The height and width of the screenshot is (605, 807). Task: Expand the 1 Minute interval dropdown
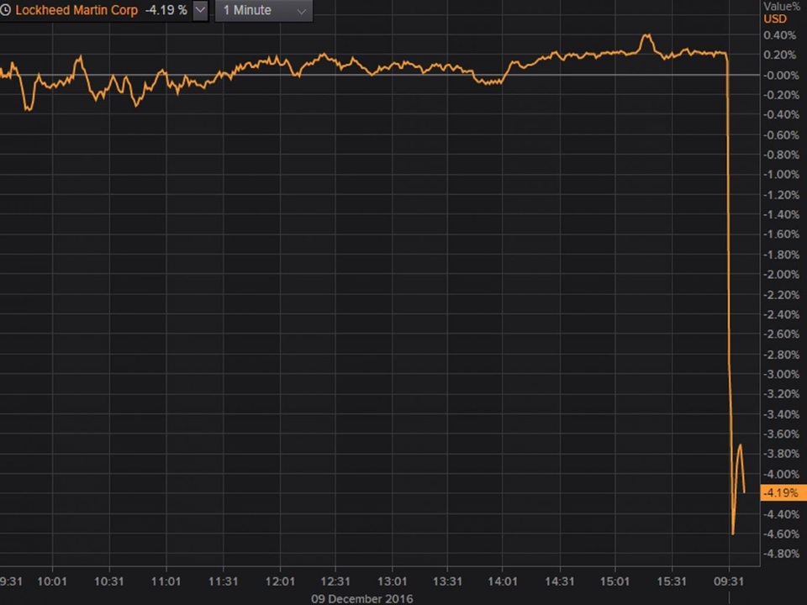(x=264, y=11)
